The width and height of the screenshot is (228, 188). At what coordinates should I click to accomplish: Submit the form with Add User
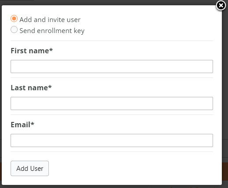point(29,168)
